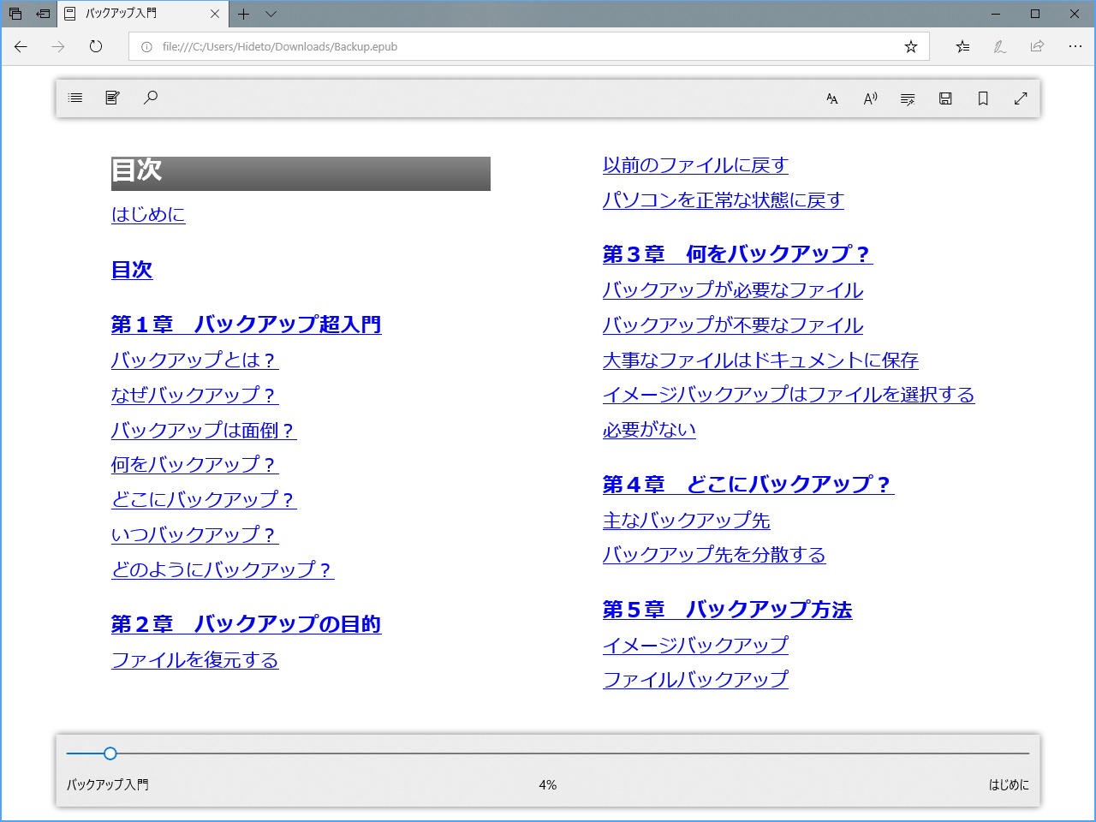Show tab previews with the tab preview chevron
This screenshot has width=1096, height=822.
(x=271, y=14)
